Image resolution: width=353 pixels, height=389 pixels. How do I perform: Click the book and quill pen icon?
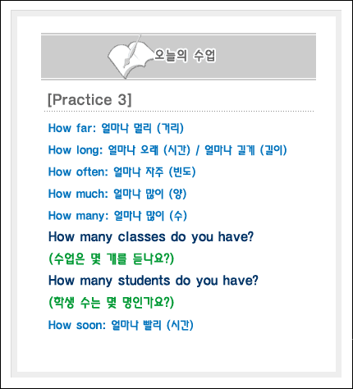(x=130, y=57)
